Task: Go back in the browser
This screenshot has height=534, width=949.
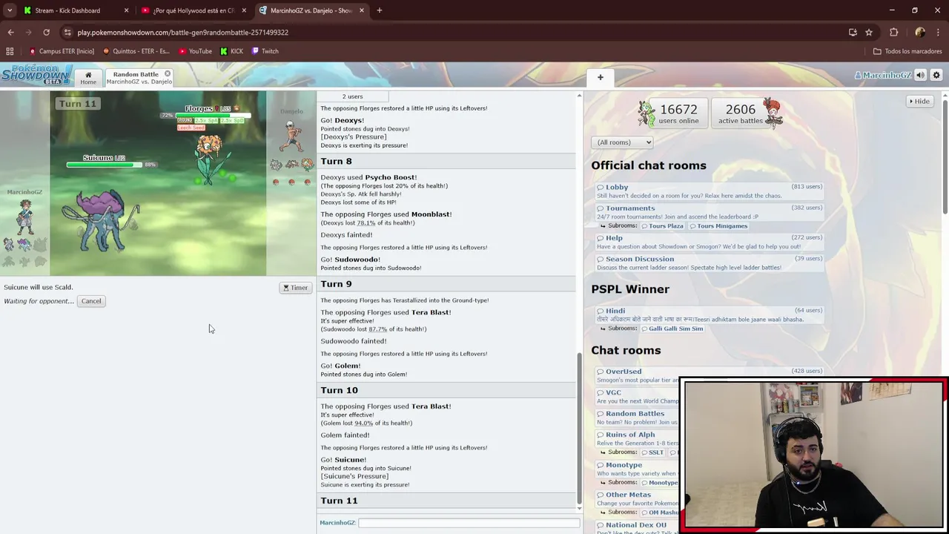Action: pos(11,33)
